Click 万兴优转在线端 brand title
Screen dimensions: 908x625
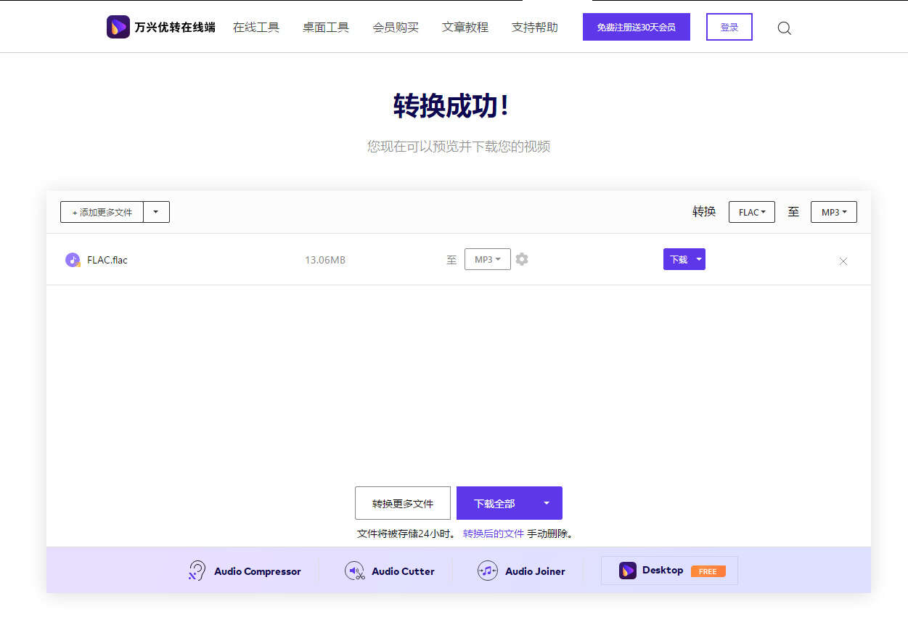(x=175, y=28)
